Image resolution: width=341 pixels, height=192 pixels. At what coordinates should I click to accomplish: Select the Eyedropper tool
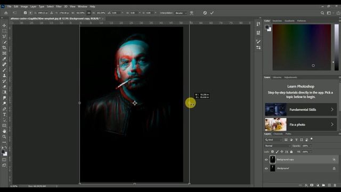tap(4, 59)
